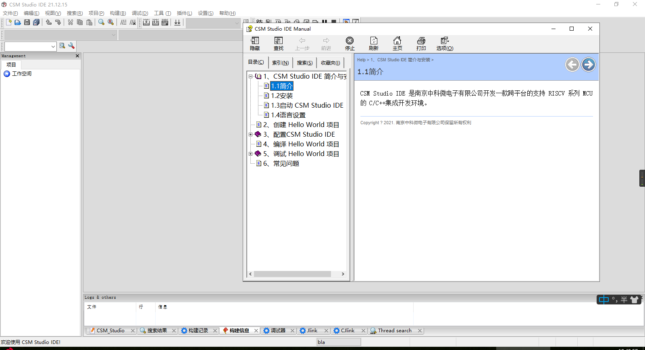
Task: Switch to the Thread search log tab
Action: pyautogui.click(x=395, y=331)
